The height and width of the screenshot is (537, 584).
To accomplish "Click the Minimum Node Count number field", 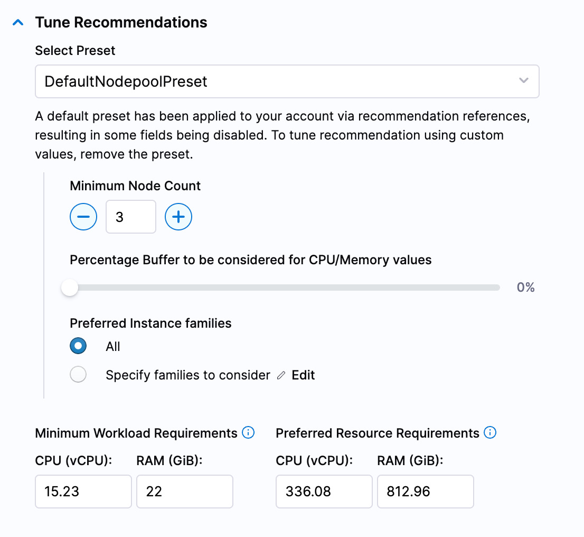I will coord(131,217).
